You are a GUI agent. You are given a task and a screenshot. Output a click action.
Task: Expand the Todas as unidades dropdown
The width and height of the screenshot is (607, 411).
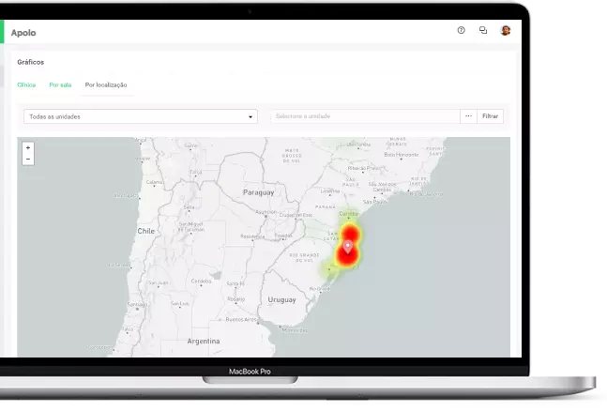tap(141, 116)
